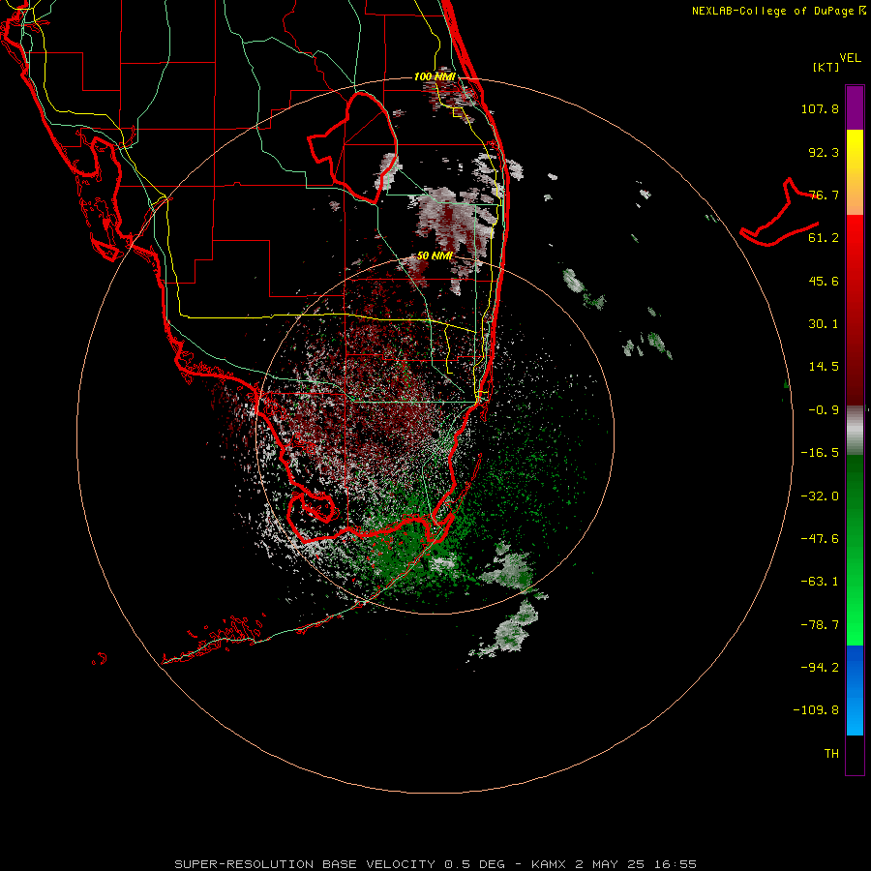Screen dimensions: 871x871
Task: Click the NEXLAB-College of DuPage label
Action: coord(778,11)
